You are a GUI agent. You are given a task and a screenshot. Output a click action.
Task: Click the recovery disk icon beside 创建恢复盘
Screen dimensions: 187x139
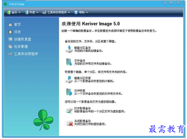pos(10,39)
